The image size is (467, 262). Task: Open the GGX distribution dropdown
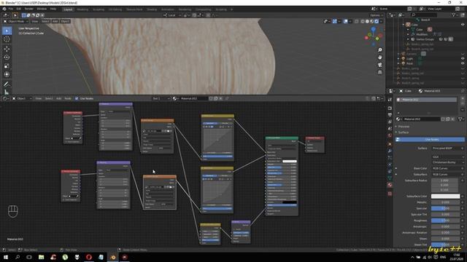click(x=448, y=156)
